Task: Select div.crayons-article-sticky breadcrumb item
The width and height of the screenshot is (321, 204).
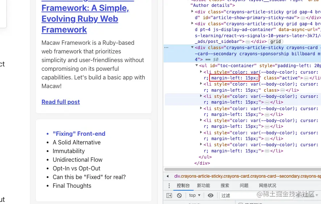Action: coord(248,176)
